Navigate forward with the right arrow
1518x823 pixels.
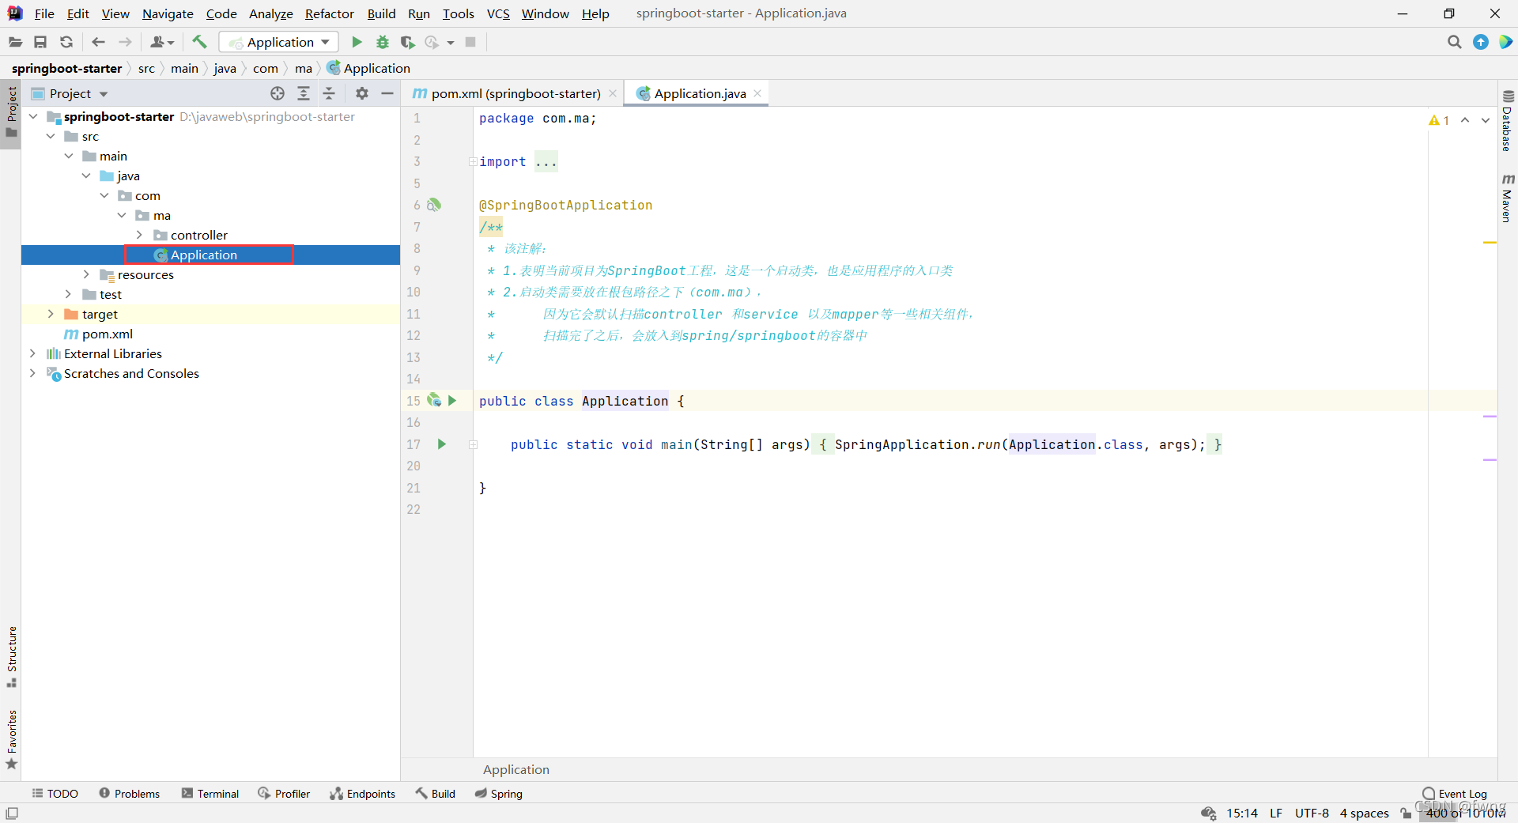(x=125, y=42)
